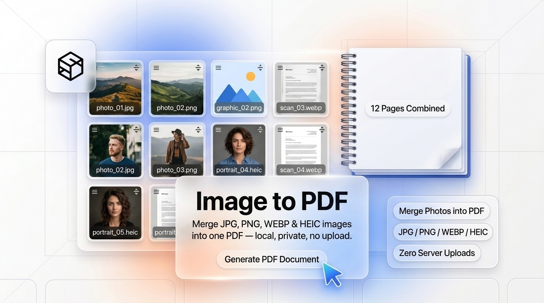Click the reorder arrows on portrait_04.heic

pyautogui.click(x=260, y=129)
